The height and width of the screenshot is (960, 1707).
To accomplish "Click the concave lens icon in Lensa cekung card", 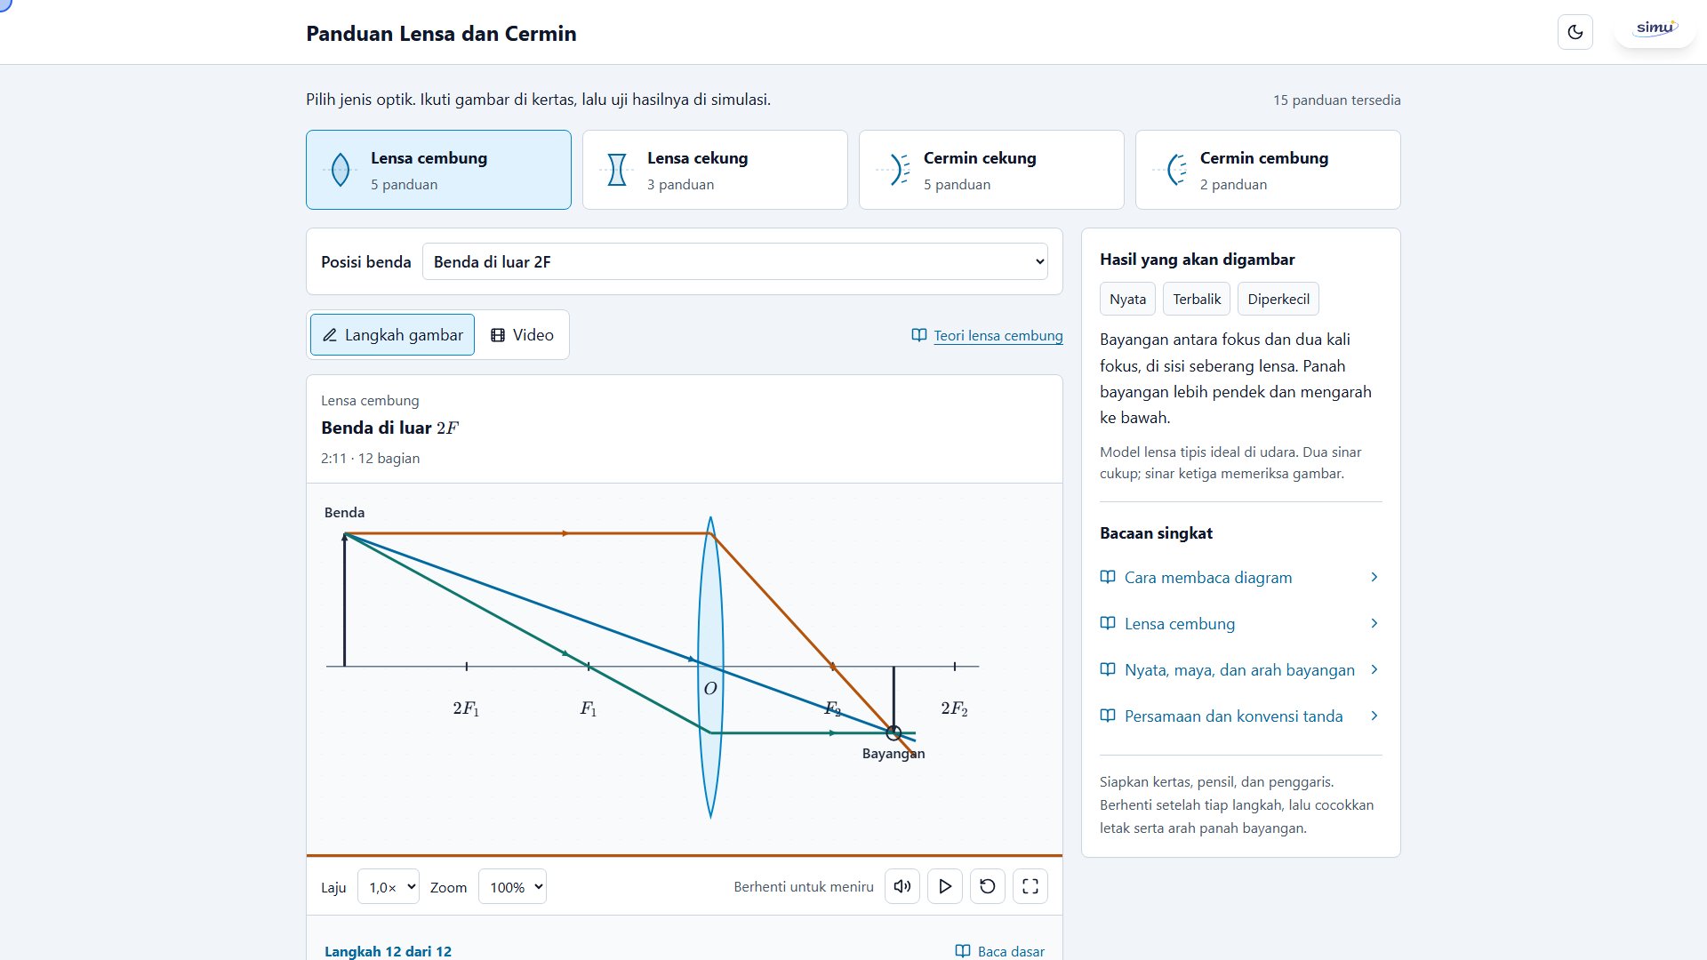I will pos(617,170).
